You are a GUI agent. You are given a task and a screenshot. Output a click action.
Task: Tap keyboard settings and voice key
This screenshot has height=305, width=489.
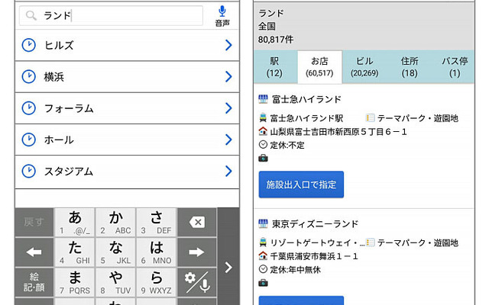(x=197, y=282)
